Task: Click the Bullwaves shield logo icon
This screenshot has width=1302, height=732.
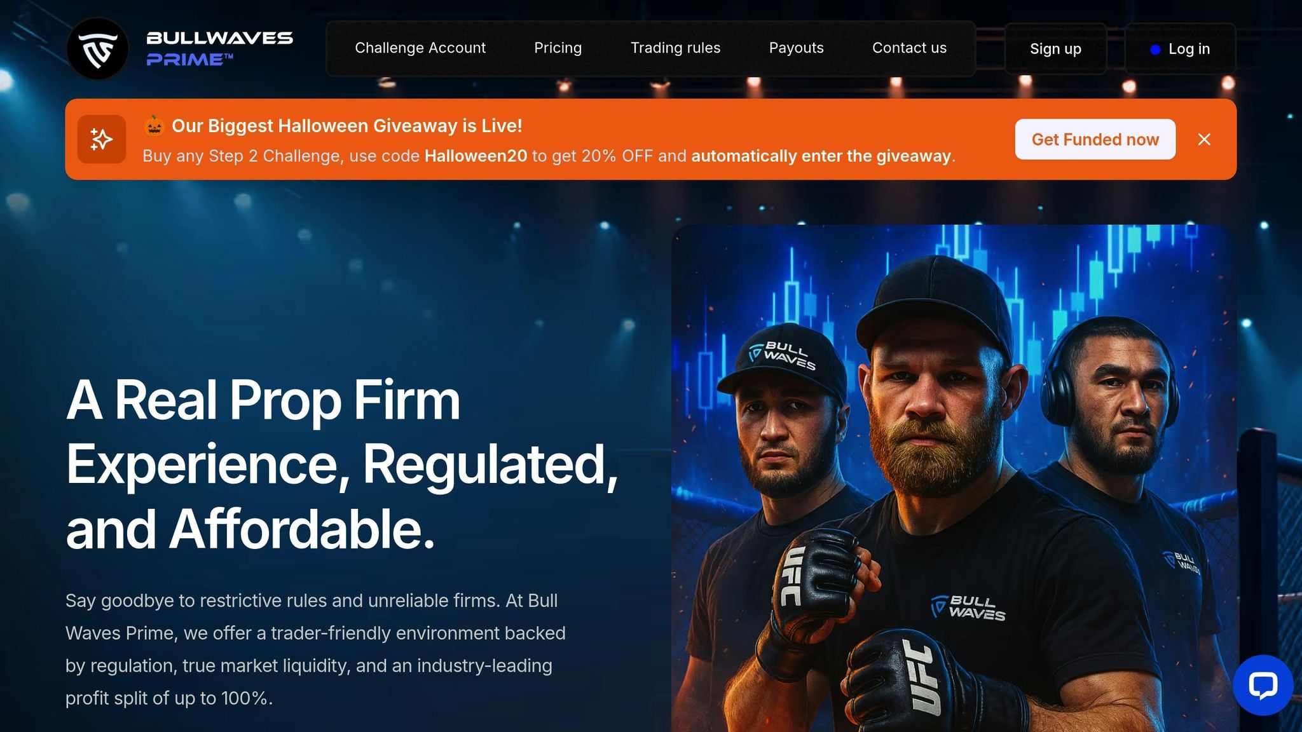Action: click(98, 49)
